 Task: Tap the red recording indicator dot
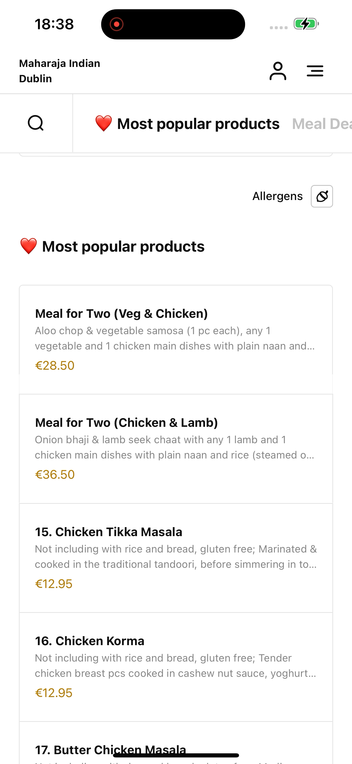(x=117, y=24)
